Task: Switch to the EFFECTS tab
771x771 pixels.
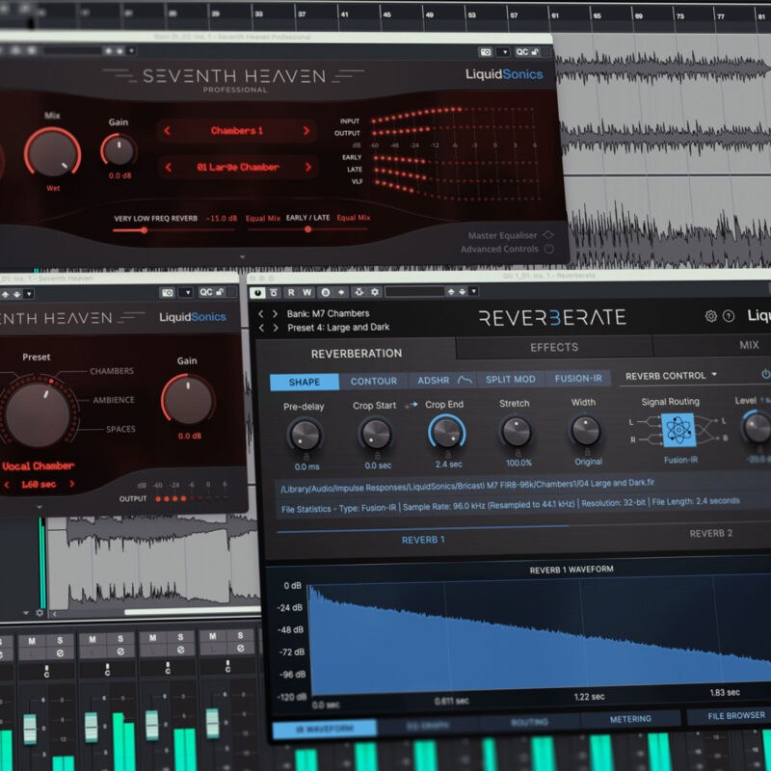Action: tap(554, 347)
